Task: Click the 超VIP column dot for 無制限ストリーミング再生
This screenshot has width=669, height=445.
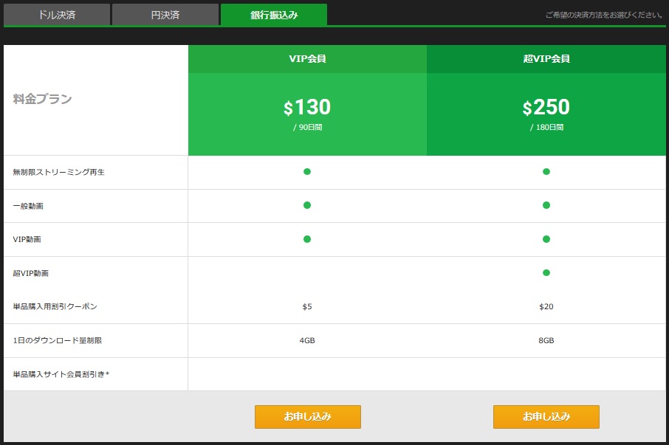Action: point(546,172)
